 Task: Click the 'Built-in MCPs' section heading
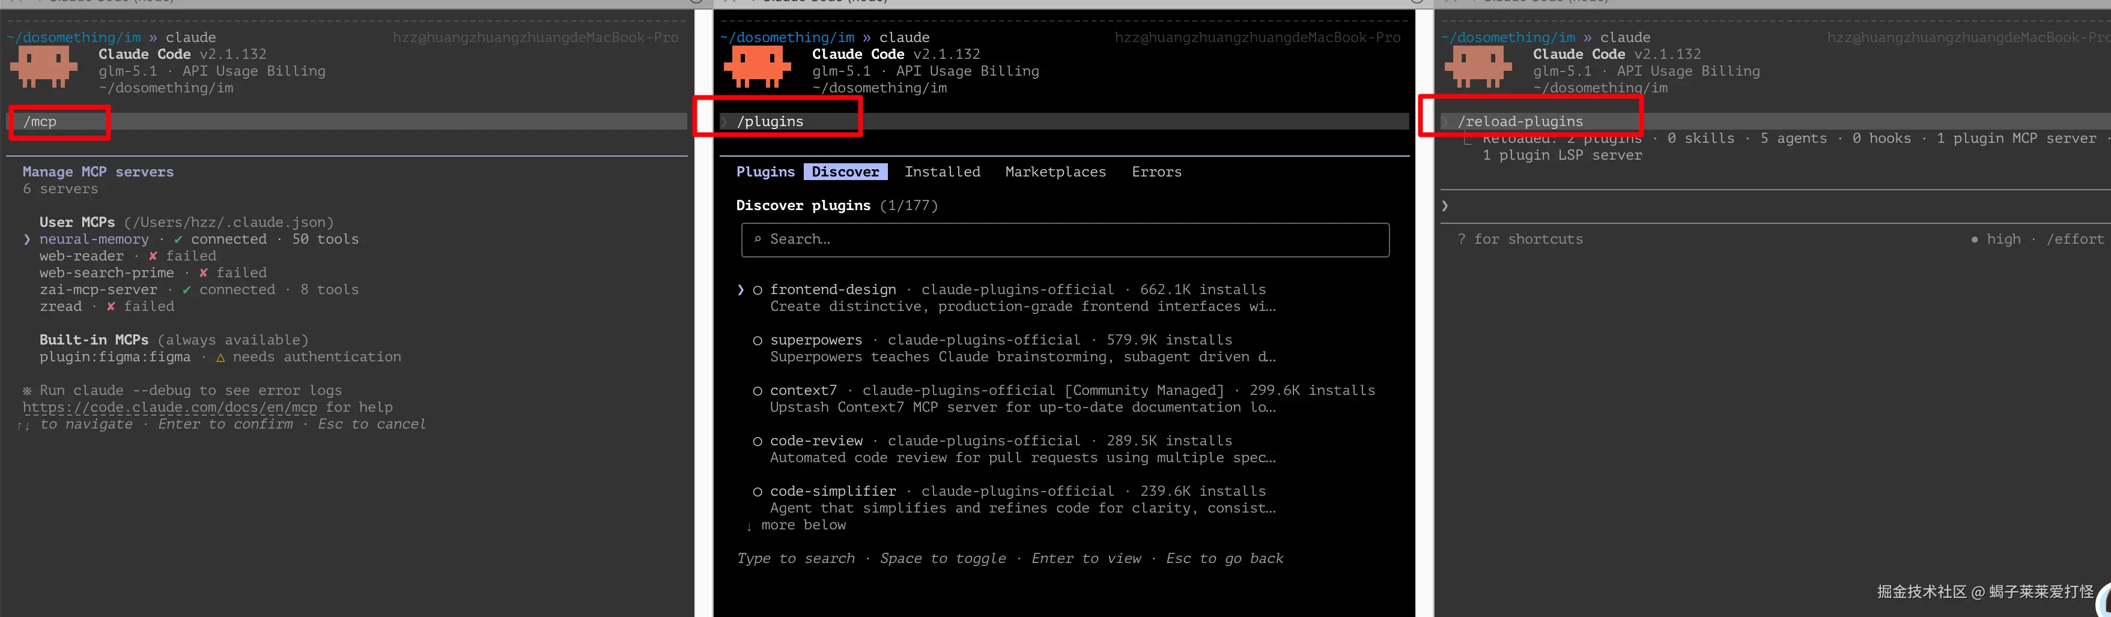pyautogui.click(x=94, y=340)
